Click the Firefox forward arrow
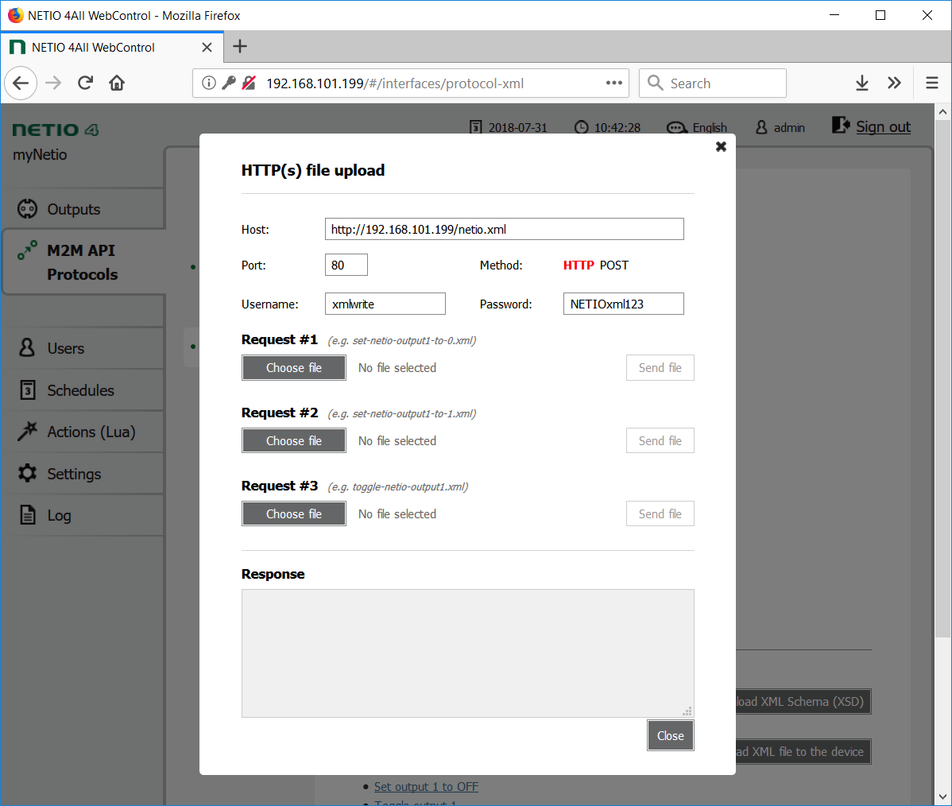This screenshot has width=952, height=806. [53, 83]
